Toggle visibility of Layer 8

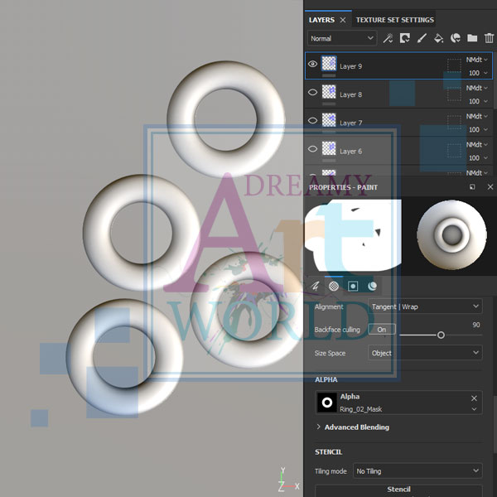coord(313,93)
